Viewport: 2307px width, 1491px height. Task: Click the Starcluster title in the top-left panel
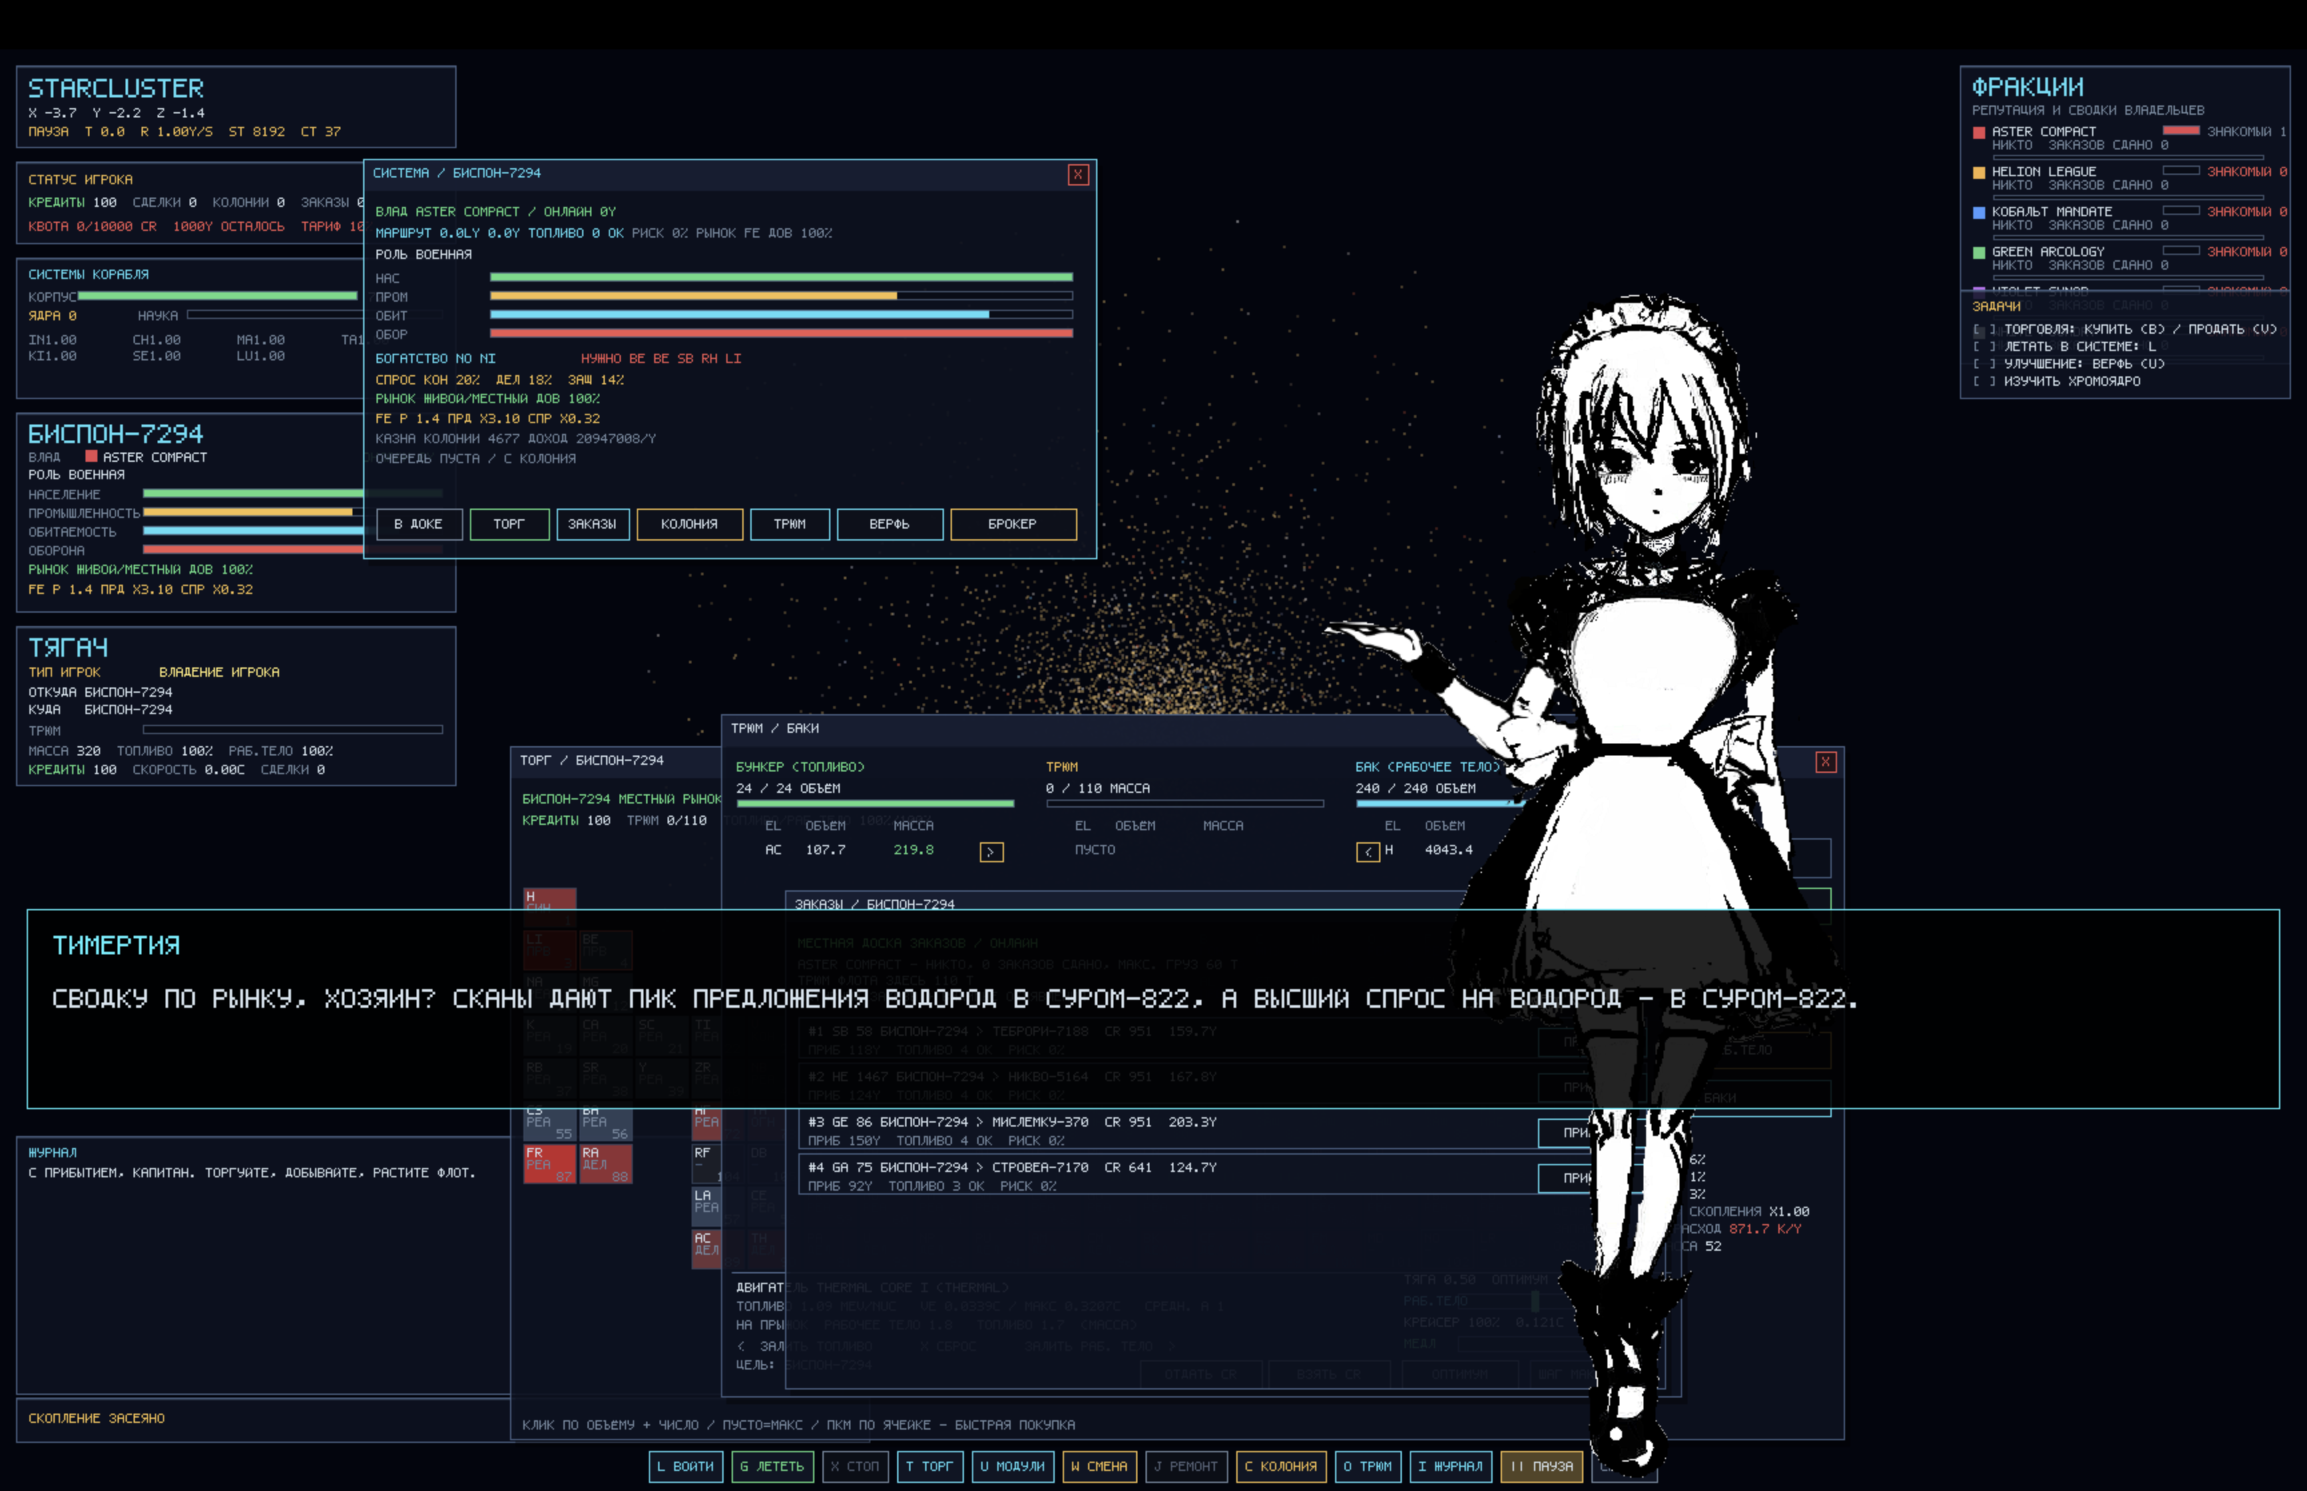click(x=116, y=89)
